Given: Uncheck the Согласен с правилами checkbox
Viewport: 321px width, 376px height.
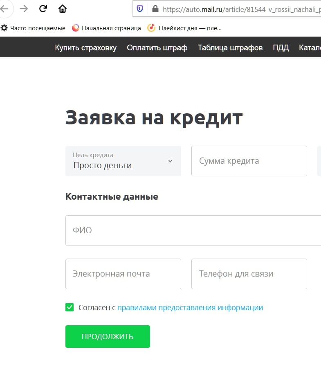Looking at the screenshot, I should (x=70, y=307).
